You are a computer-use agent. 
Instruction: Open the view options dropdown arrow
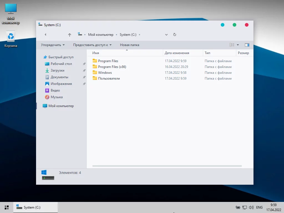[238, 45]
